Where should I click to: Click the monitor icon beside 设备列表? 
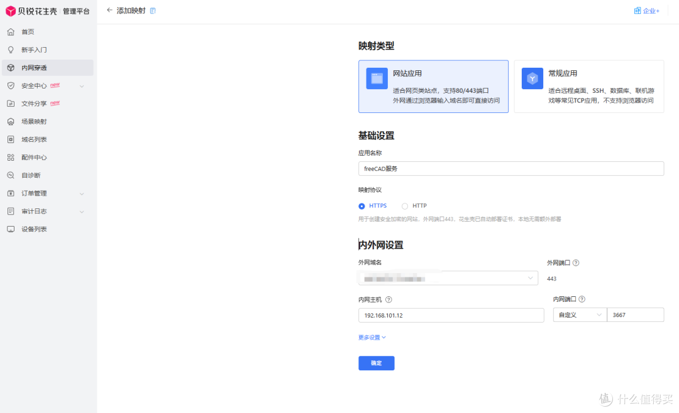pyautogui.click(x=11, y=229)
